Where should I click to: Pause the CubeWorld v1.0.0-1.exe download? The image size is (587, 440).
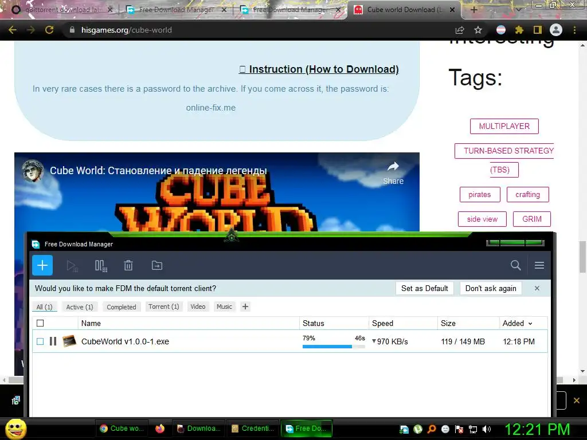tap(53, 341)
